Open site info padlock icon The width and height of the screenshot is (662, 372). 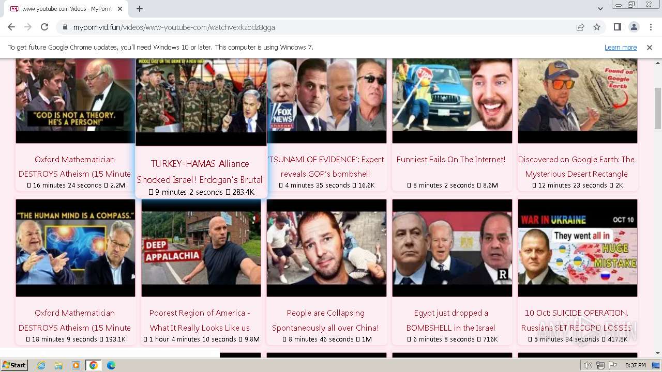point(65,27)
